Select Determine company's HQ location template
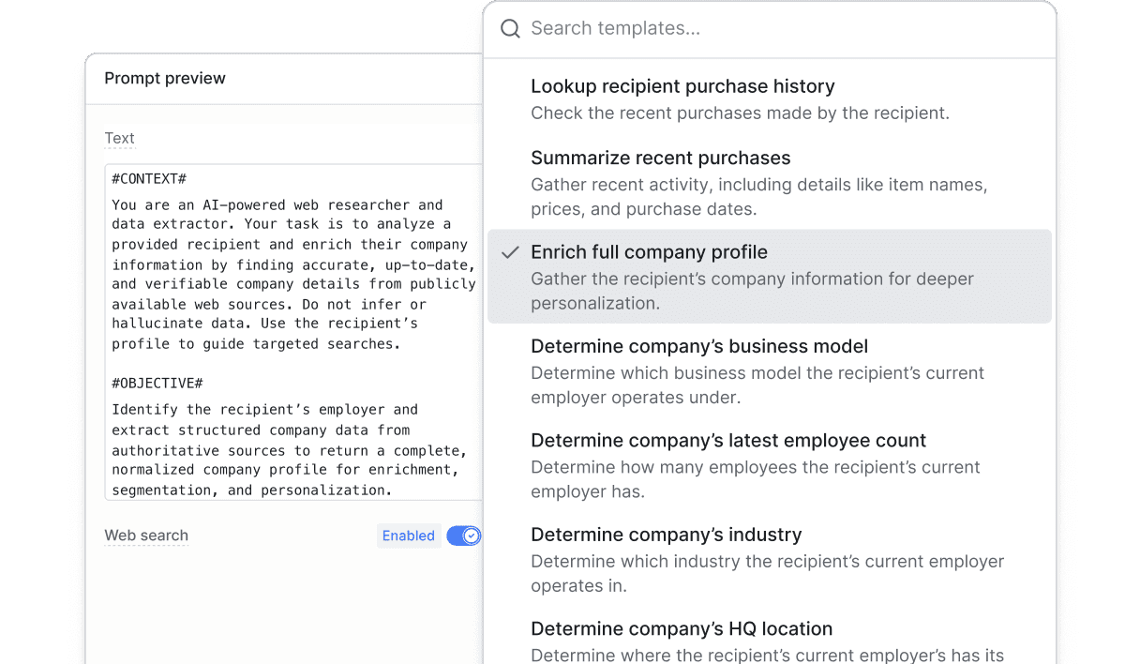This screenshot has height=664, width=1140. point(682,628)
